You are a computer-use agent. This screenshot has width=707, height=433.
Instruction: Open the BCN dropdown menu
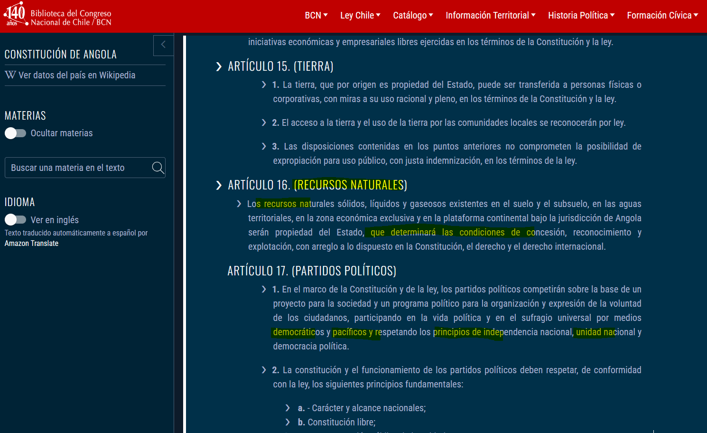pos(316,15)
